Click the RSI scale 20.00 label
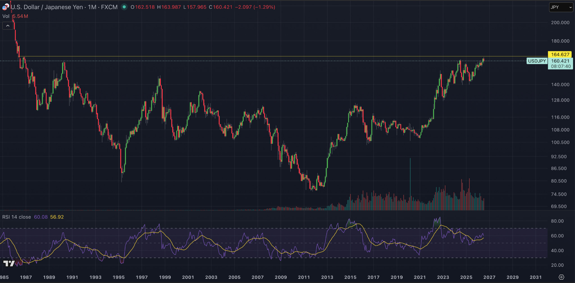 click(x=557, y=265)
